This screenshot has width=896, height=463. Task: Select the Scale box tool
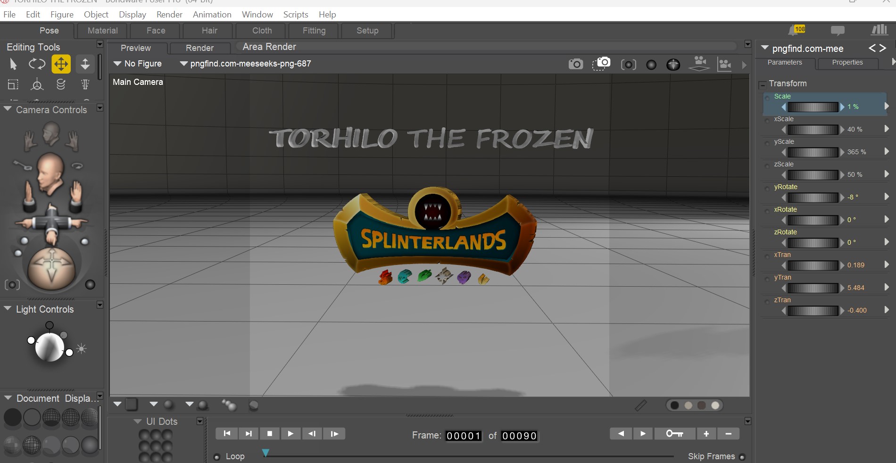pos(13,84)
